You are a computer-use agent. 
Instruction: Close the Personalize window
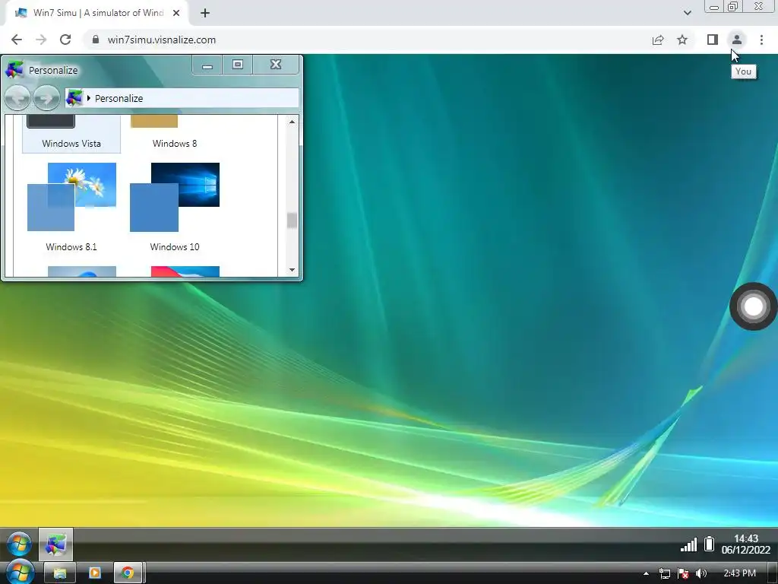click(x=276, y=65)
